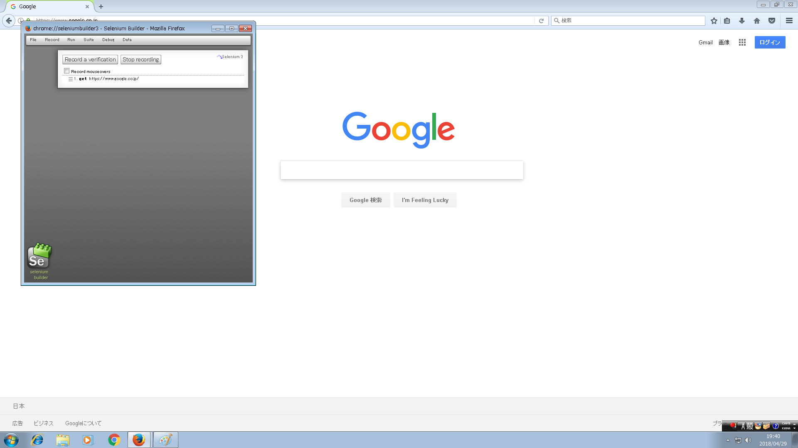Select the Google browser tab
798x448 pixels.
(49, 7)
